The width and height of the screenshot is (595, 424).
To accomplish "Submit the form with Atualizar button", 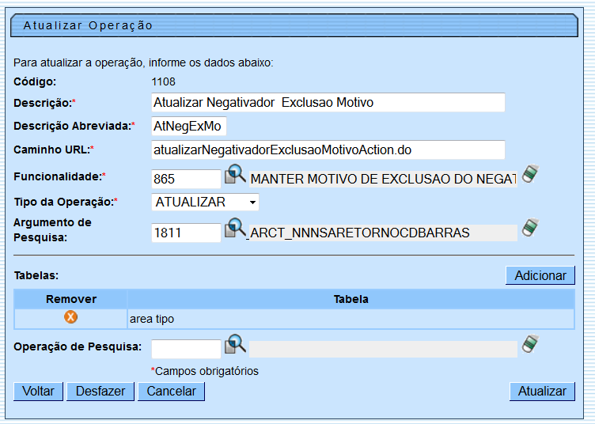I will tap(542, 391).
